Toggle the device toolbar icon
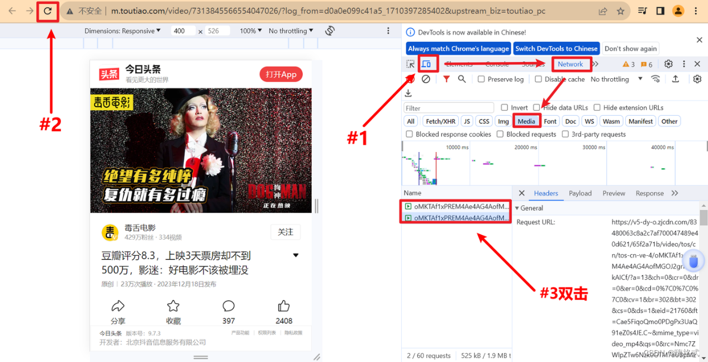The width and height of the screenshot is (708, 362). [x=426, y=64]
